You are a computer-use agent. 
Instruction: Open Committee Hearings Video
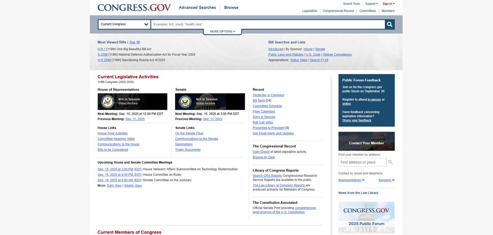click(116, 139)
